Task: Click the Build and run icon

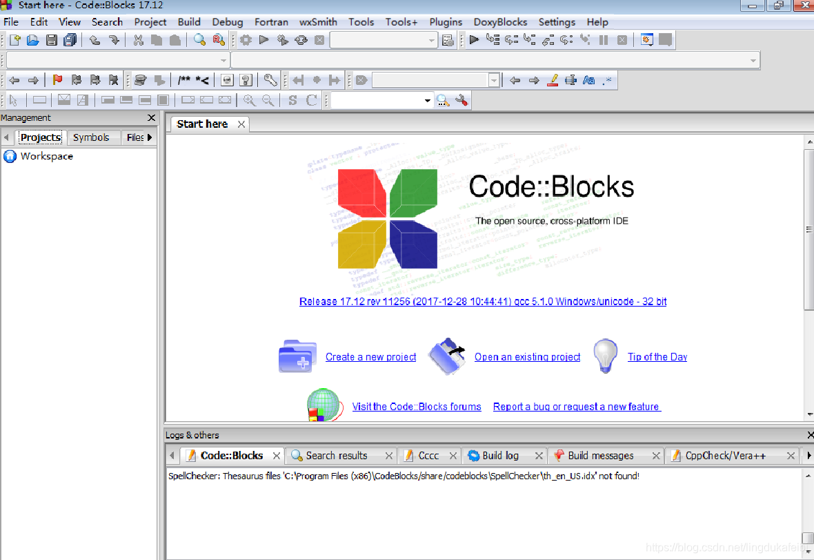Action: point(282,40)
